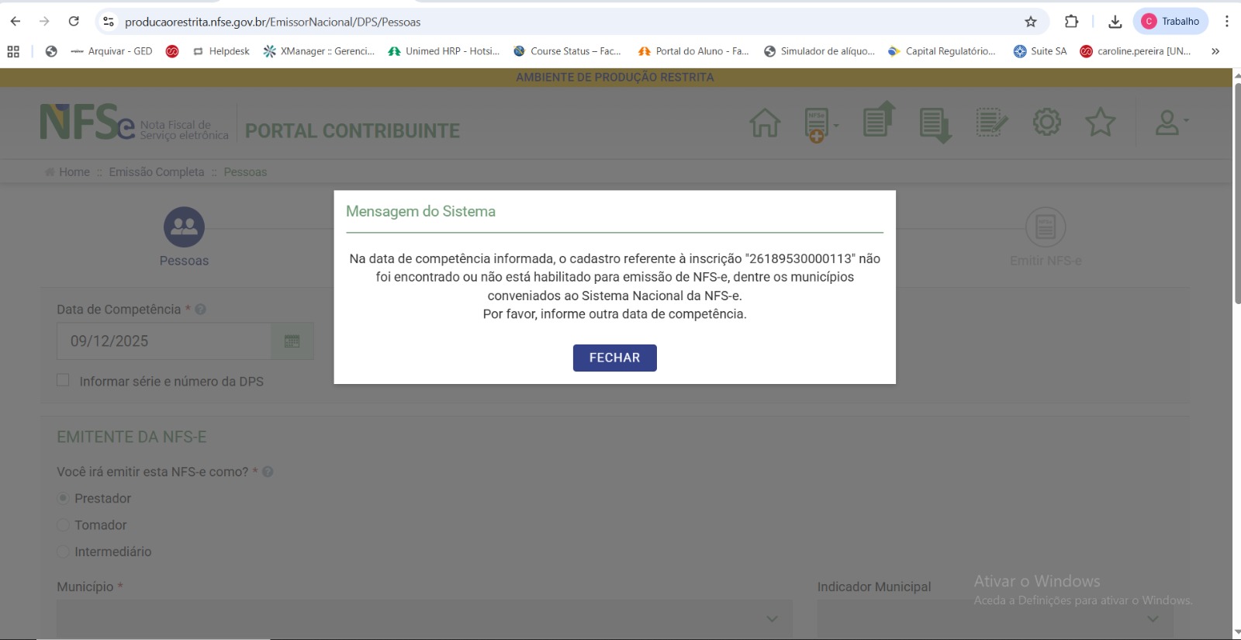
Task: Choose the Intermediário radio option
Action: [64, 552]
